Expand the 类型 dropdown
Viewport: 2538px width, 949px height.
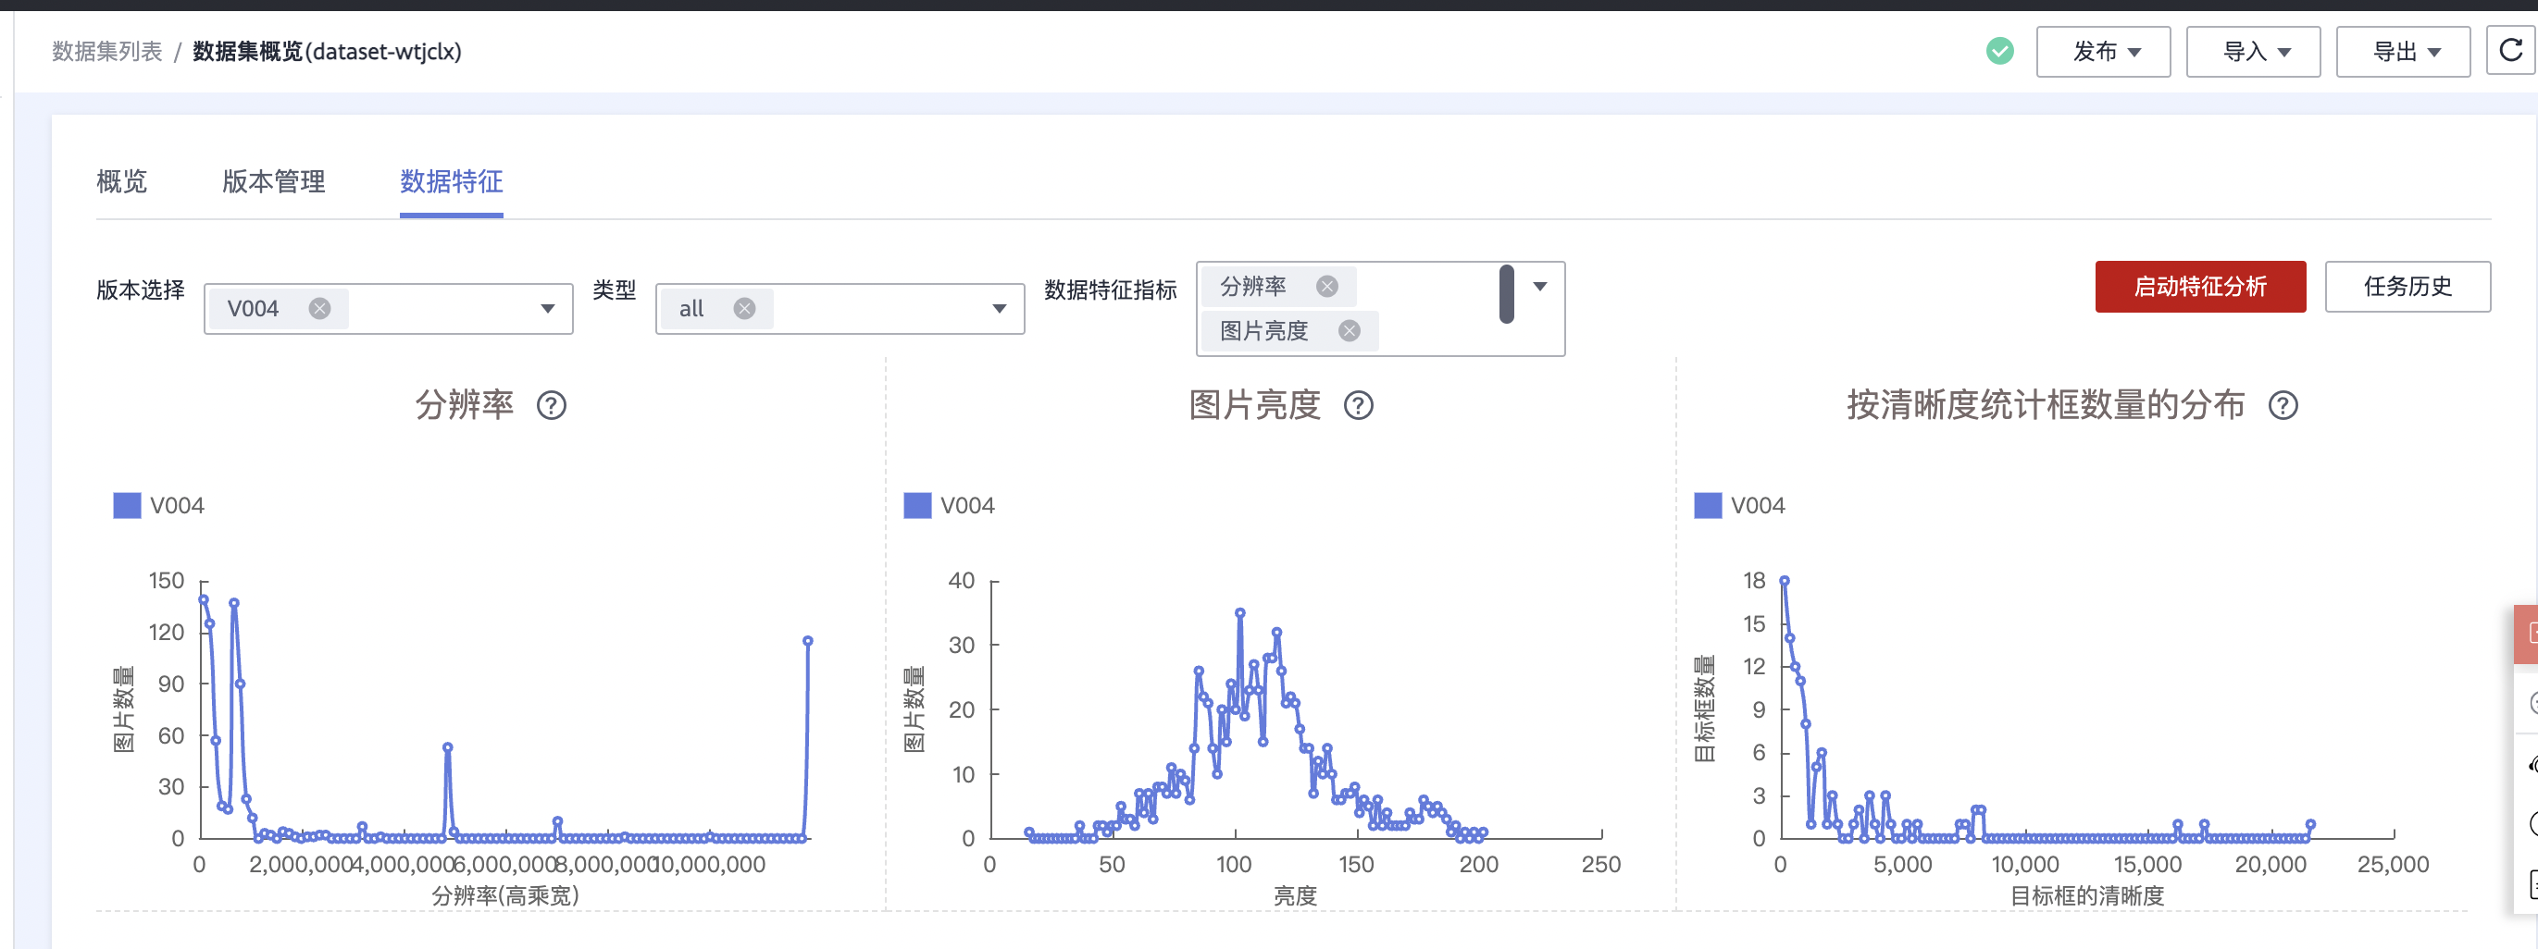(x=999, y=308)
